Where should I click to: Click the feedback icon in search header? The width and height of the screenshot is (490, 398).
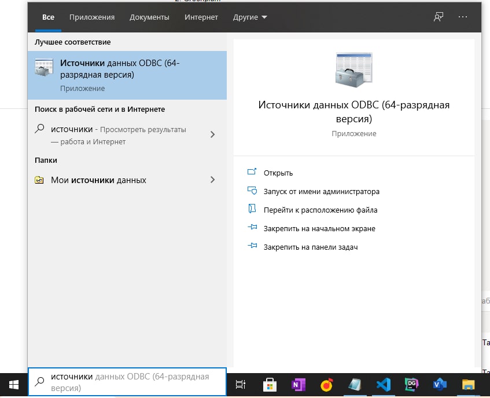(x=439, y=17)
